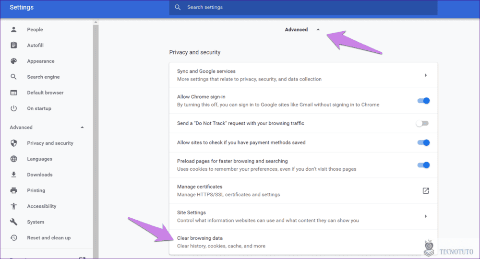Go to Languages settings

[39, 159]
